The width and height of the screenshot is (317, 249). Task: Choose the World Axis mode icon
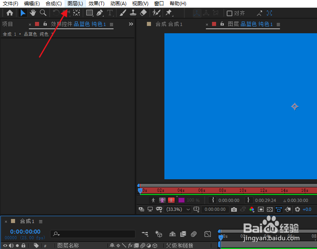[206, 13]
